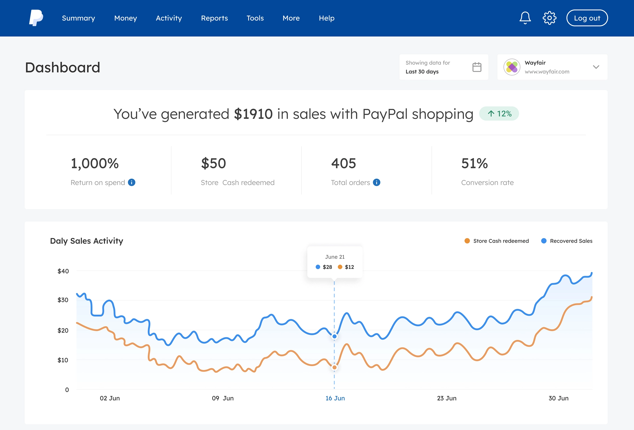Click the Summary navigation tab
This screenshot has width=634, height=430.
pyautogui.click(x=78, y=18)
